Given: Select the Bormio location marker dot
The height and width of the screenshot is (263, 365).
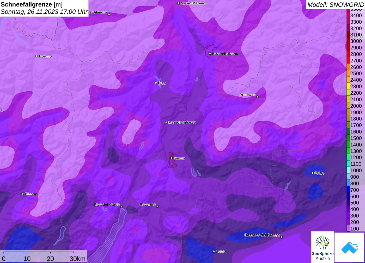Looking at the screenshot, I should click(x=37, y=56).
